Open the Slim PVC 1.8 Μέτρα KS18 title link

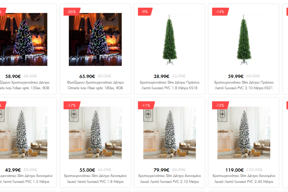(169, 85)
